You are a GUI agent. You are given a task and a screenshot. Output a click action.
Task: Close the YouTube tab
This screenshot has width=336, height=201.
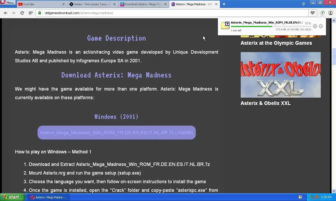pyautogui.click(x=64, y=4)
